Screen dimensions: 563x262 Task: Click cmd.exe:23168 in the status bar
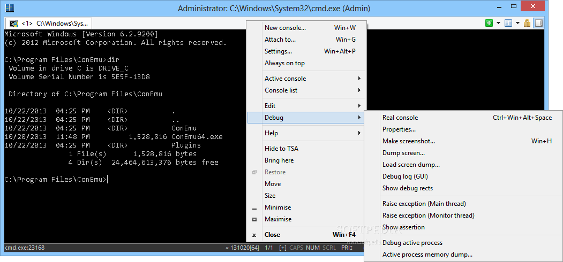(25, 248)
